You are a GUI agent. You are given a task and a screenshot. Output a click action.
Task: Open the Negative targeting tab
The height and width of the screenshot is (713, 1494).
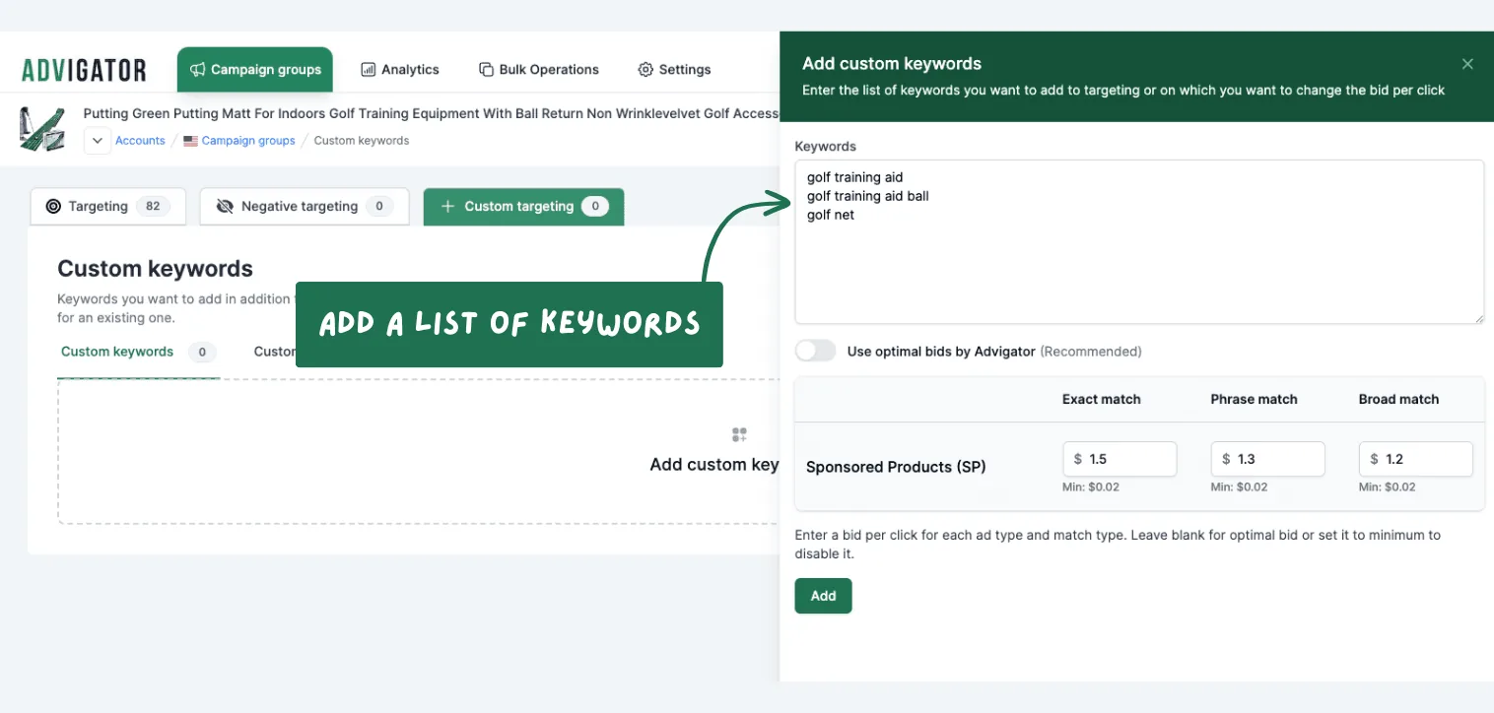pyautogui.click(x=305, y=207)
